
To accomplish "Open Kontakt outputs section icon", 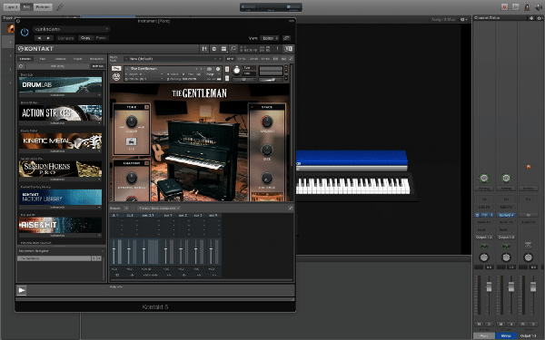I will point(214,49).
